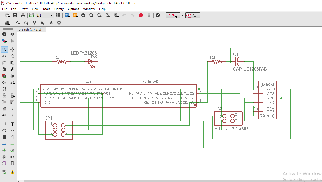Open the sheet selector 1/1 dropdown
Screen dimensions: 322x182
click(x=45, y=15)
